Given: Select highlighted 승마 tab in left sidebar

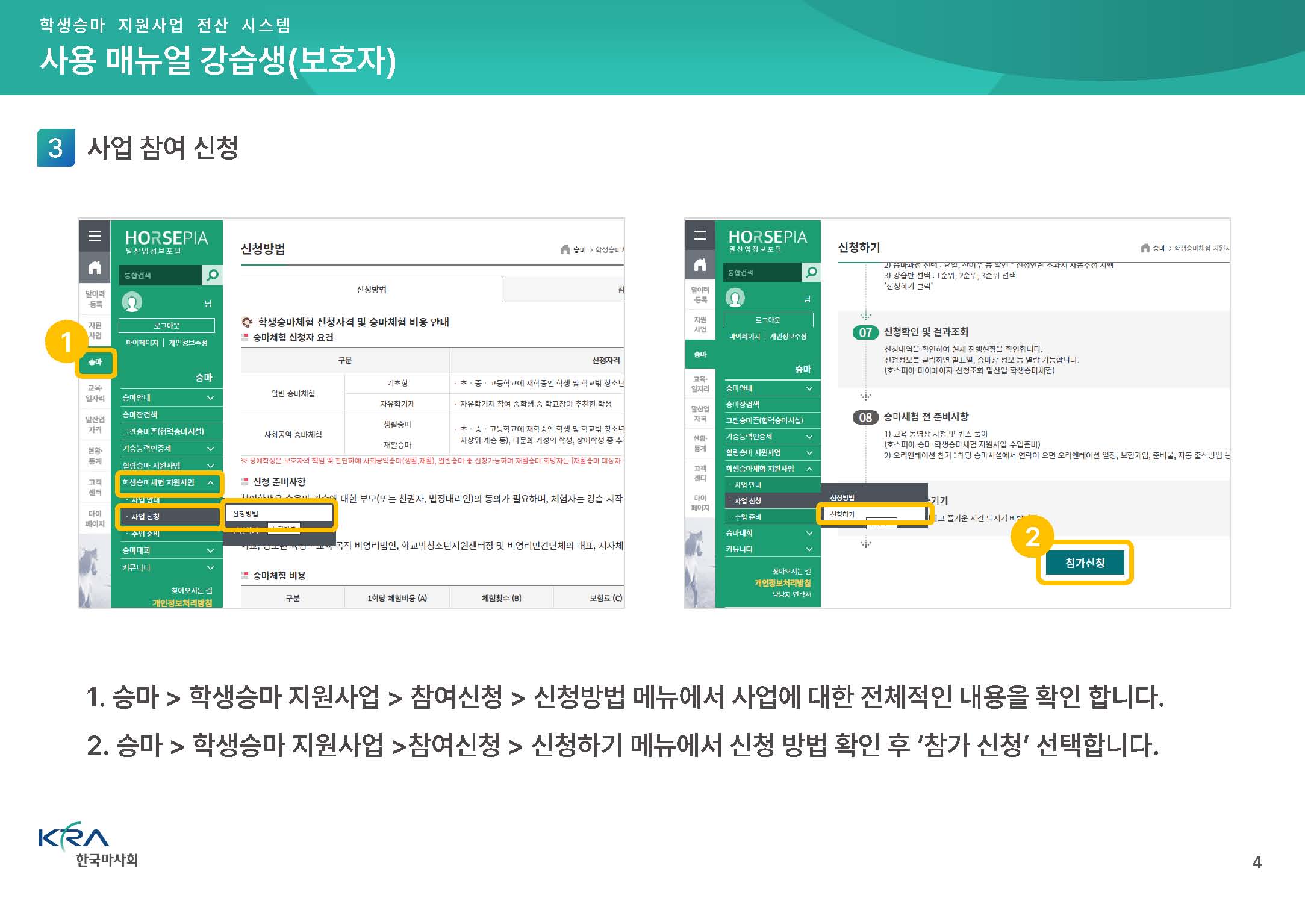Looking at the screenshot, I should [x=95, y=362].
